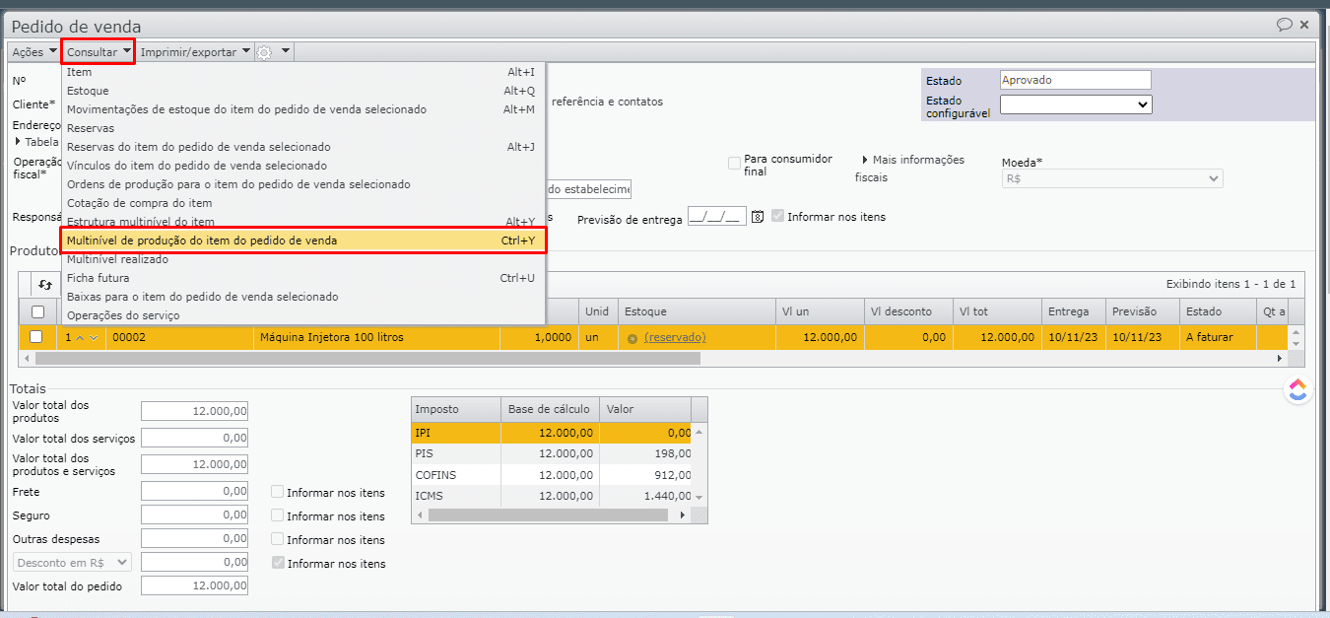Move item 1 down with the arrow
Image resolution: width=1330 pixels, height=618 pixels.
(94, 337)
